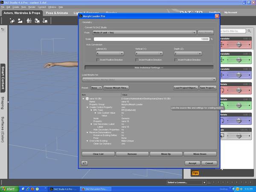
Task: Open the Tips tab icon in bottom pane
Action: point(195,173)
